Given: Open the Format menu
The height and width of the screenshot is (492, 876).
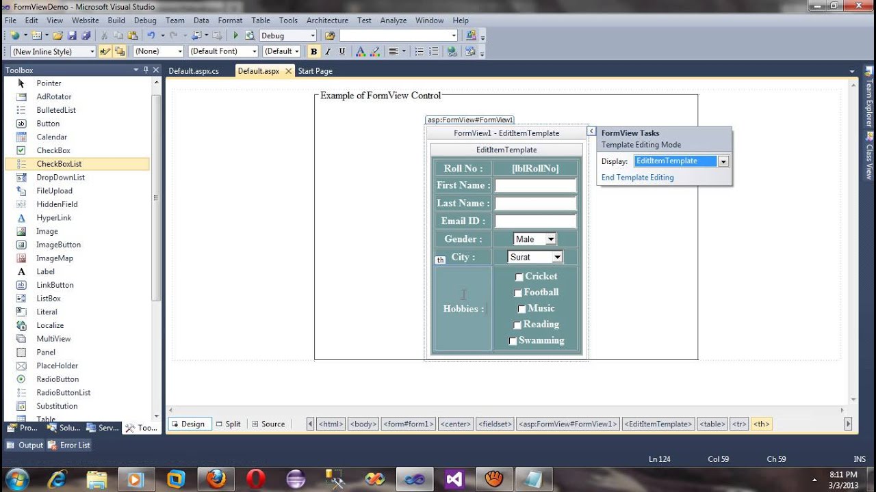Looking at the screenshot, I should pos(230,20).
